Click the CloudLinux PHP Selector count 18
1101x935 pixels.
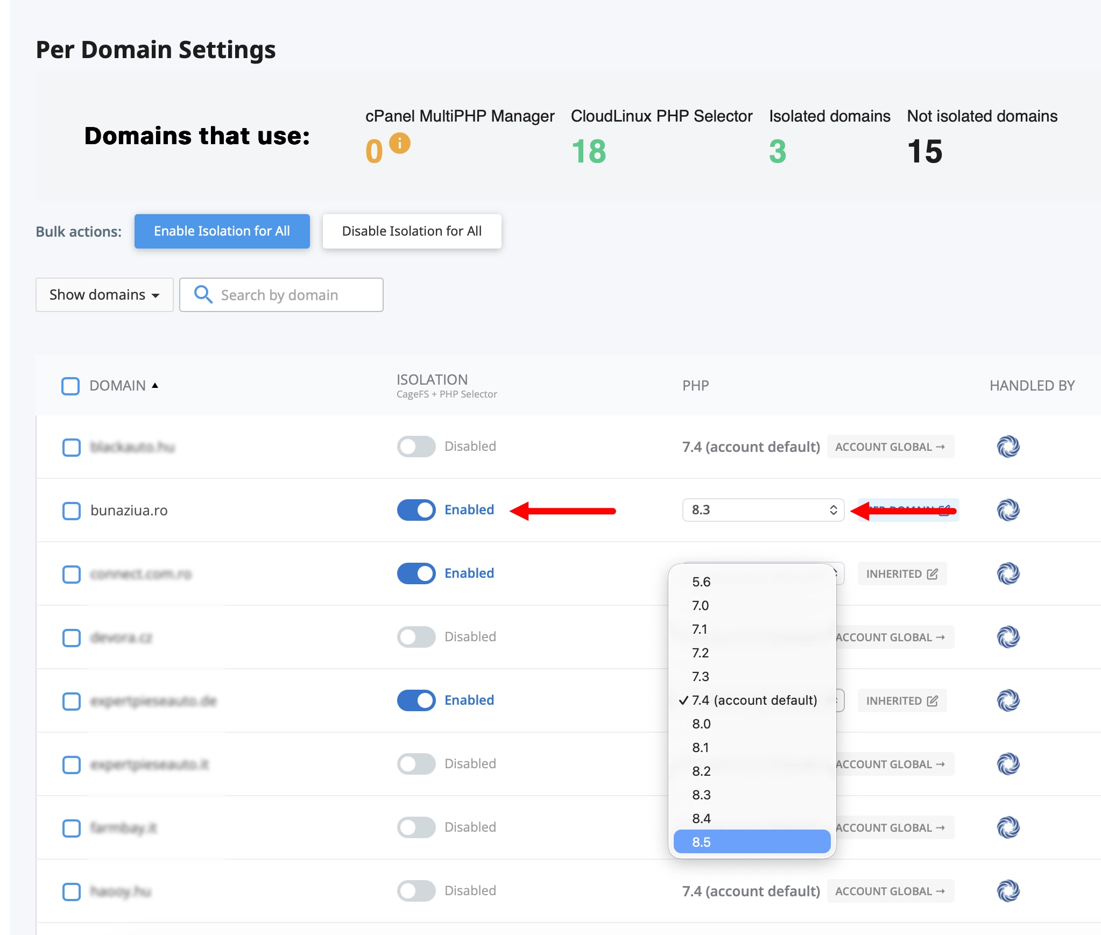coord(589,151)
